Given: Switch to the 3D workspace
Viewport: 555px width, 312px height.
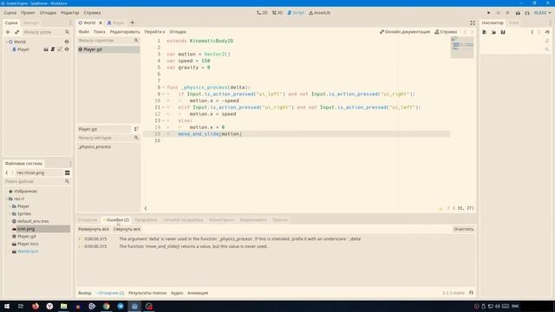Looking at the screenshot, I should click(x=277, y=13).
